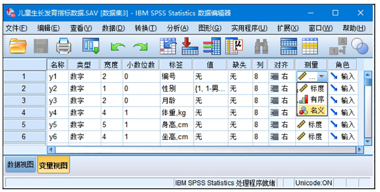Open the Recall recently used dialogs icon
Viewport: 380px width, 192px height.
(x=91, y=46)
